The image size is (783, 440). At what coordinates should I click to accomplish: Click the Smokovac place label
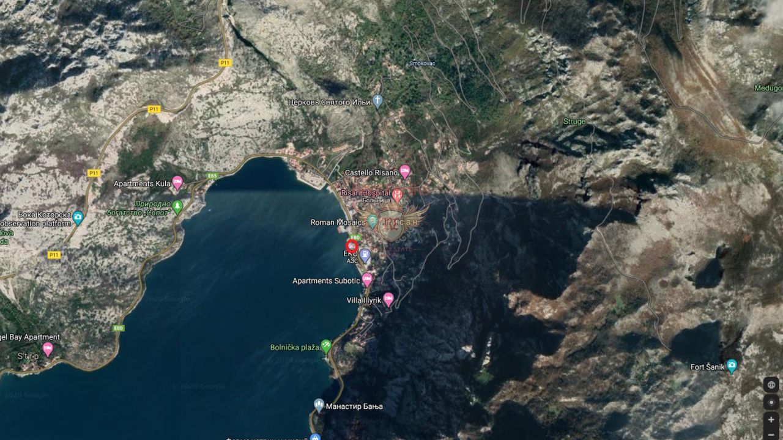click(x=422, y=64)
